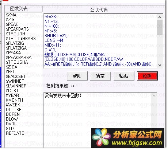The height and width of the screenshot is (149, 168).
Task: Choose the $PEAK function entry
Action: pos(12,24)
